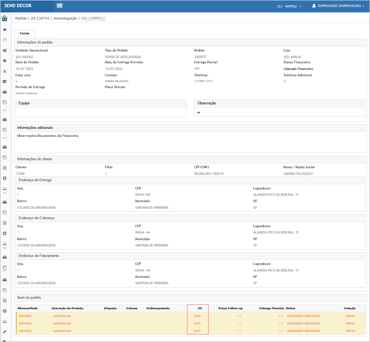Select the single gear settings icon
Image resolution: width=370 pixels, height=342 pixels.
coord(5,61)
